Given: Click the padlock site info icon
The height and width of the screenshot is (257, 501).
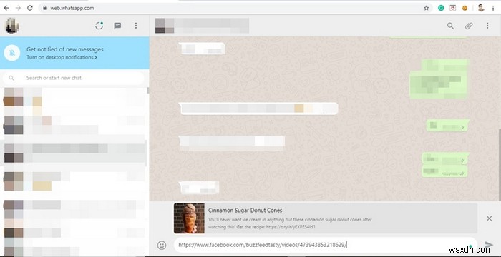Looking at the screenshot, I should [44, 8].
